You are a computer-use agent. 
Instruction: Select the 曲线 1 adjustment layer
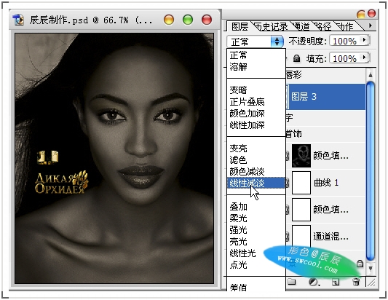coord(325,183)
